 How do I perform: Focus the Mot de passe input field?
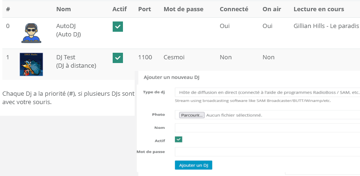(267, 152)
